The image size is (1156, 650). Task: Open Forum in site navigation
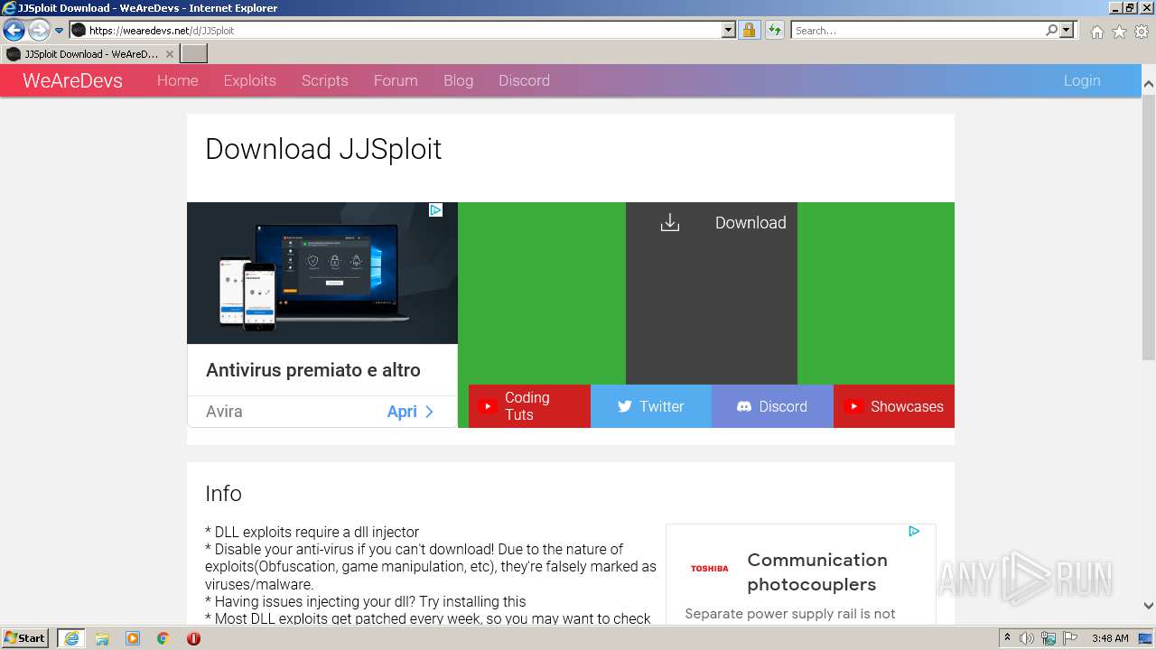pyautogui.click(x=396, y=80)
